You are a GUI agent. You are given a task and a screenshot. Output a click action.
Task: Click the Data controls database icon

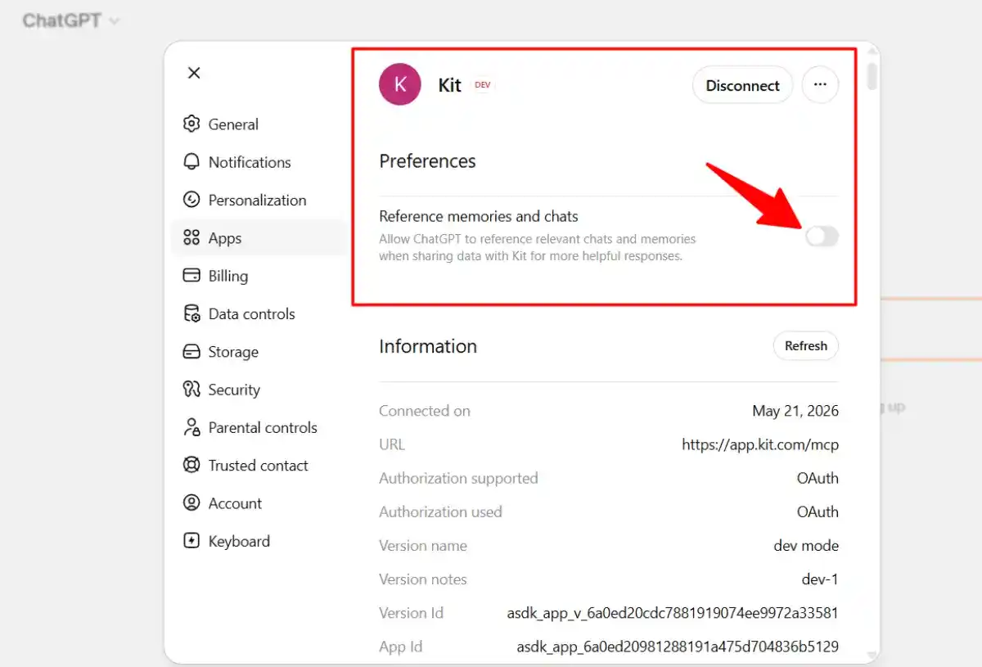[x=191, y=313]
